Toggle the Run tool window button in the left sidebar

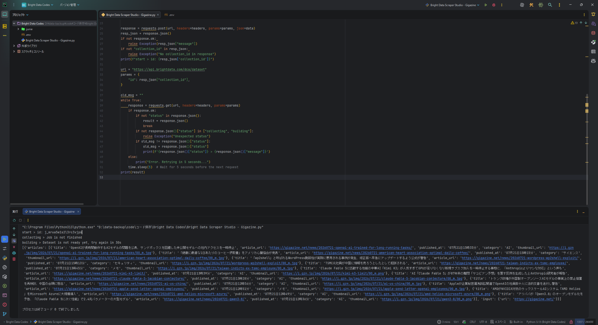5,239
